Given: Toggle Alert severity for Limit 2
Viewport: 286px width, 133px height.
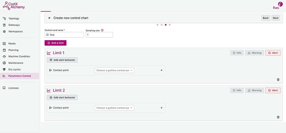Looking at the screenshot, I should click(x=273, y=91).
